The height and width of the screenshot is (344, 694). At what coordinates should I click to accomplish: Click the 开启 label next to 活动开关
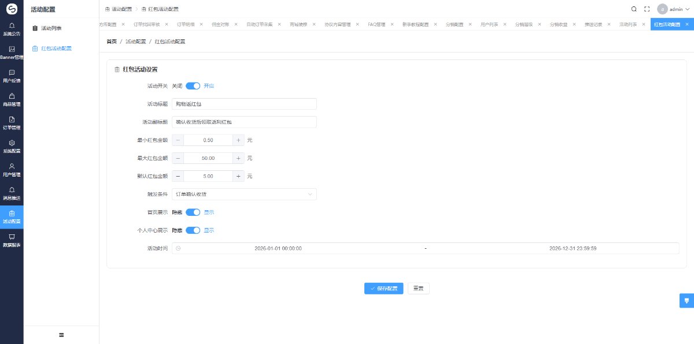(x=209, y=85)
